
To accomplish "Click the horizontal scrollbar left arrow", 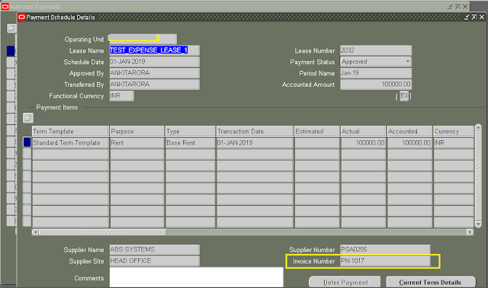I will (35, 232).
